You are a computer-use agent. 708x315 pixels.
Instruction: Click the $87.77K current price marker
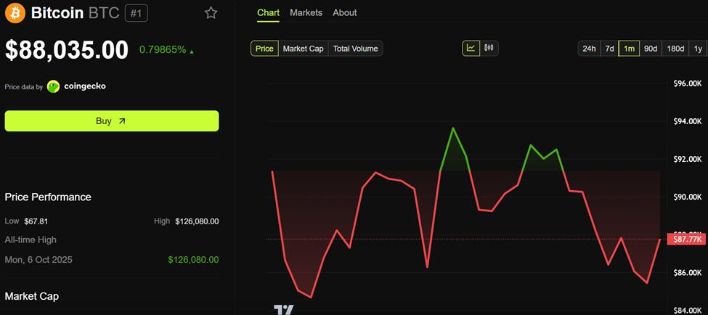[686, 239]
